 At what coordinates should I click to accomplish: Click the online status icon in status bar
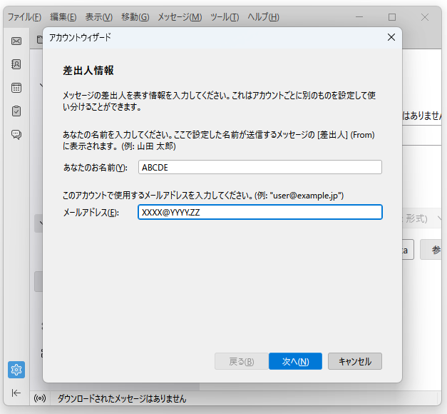click(x=40, y=398)
